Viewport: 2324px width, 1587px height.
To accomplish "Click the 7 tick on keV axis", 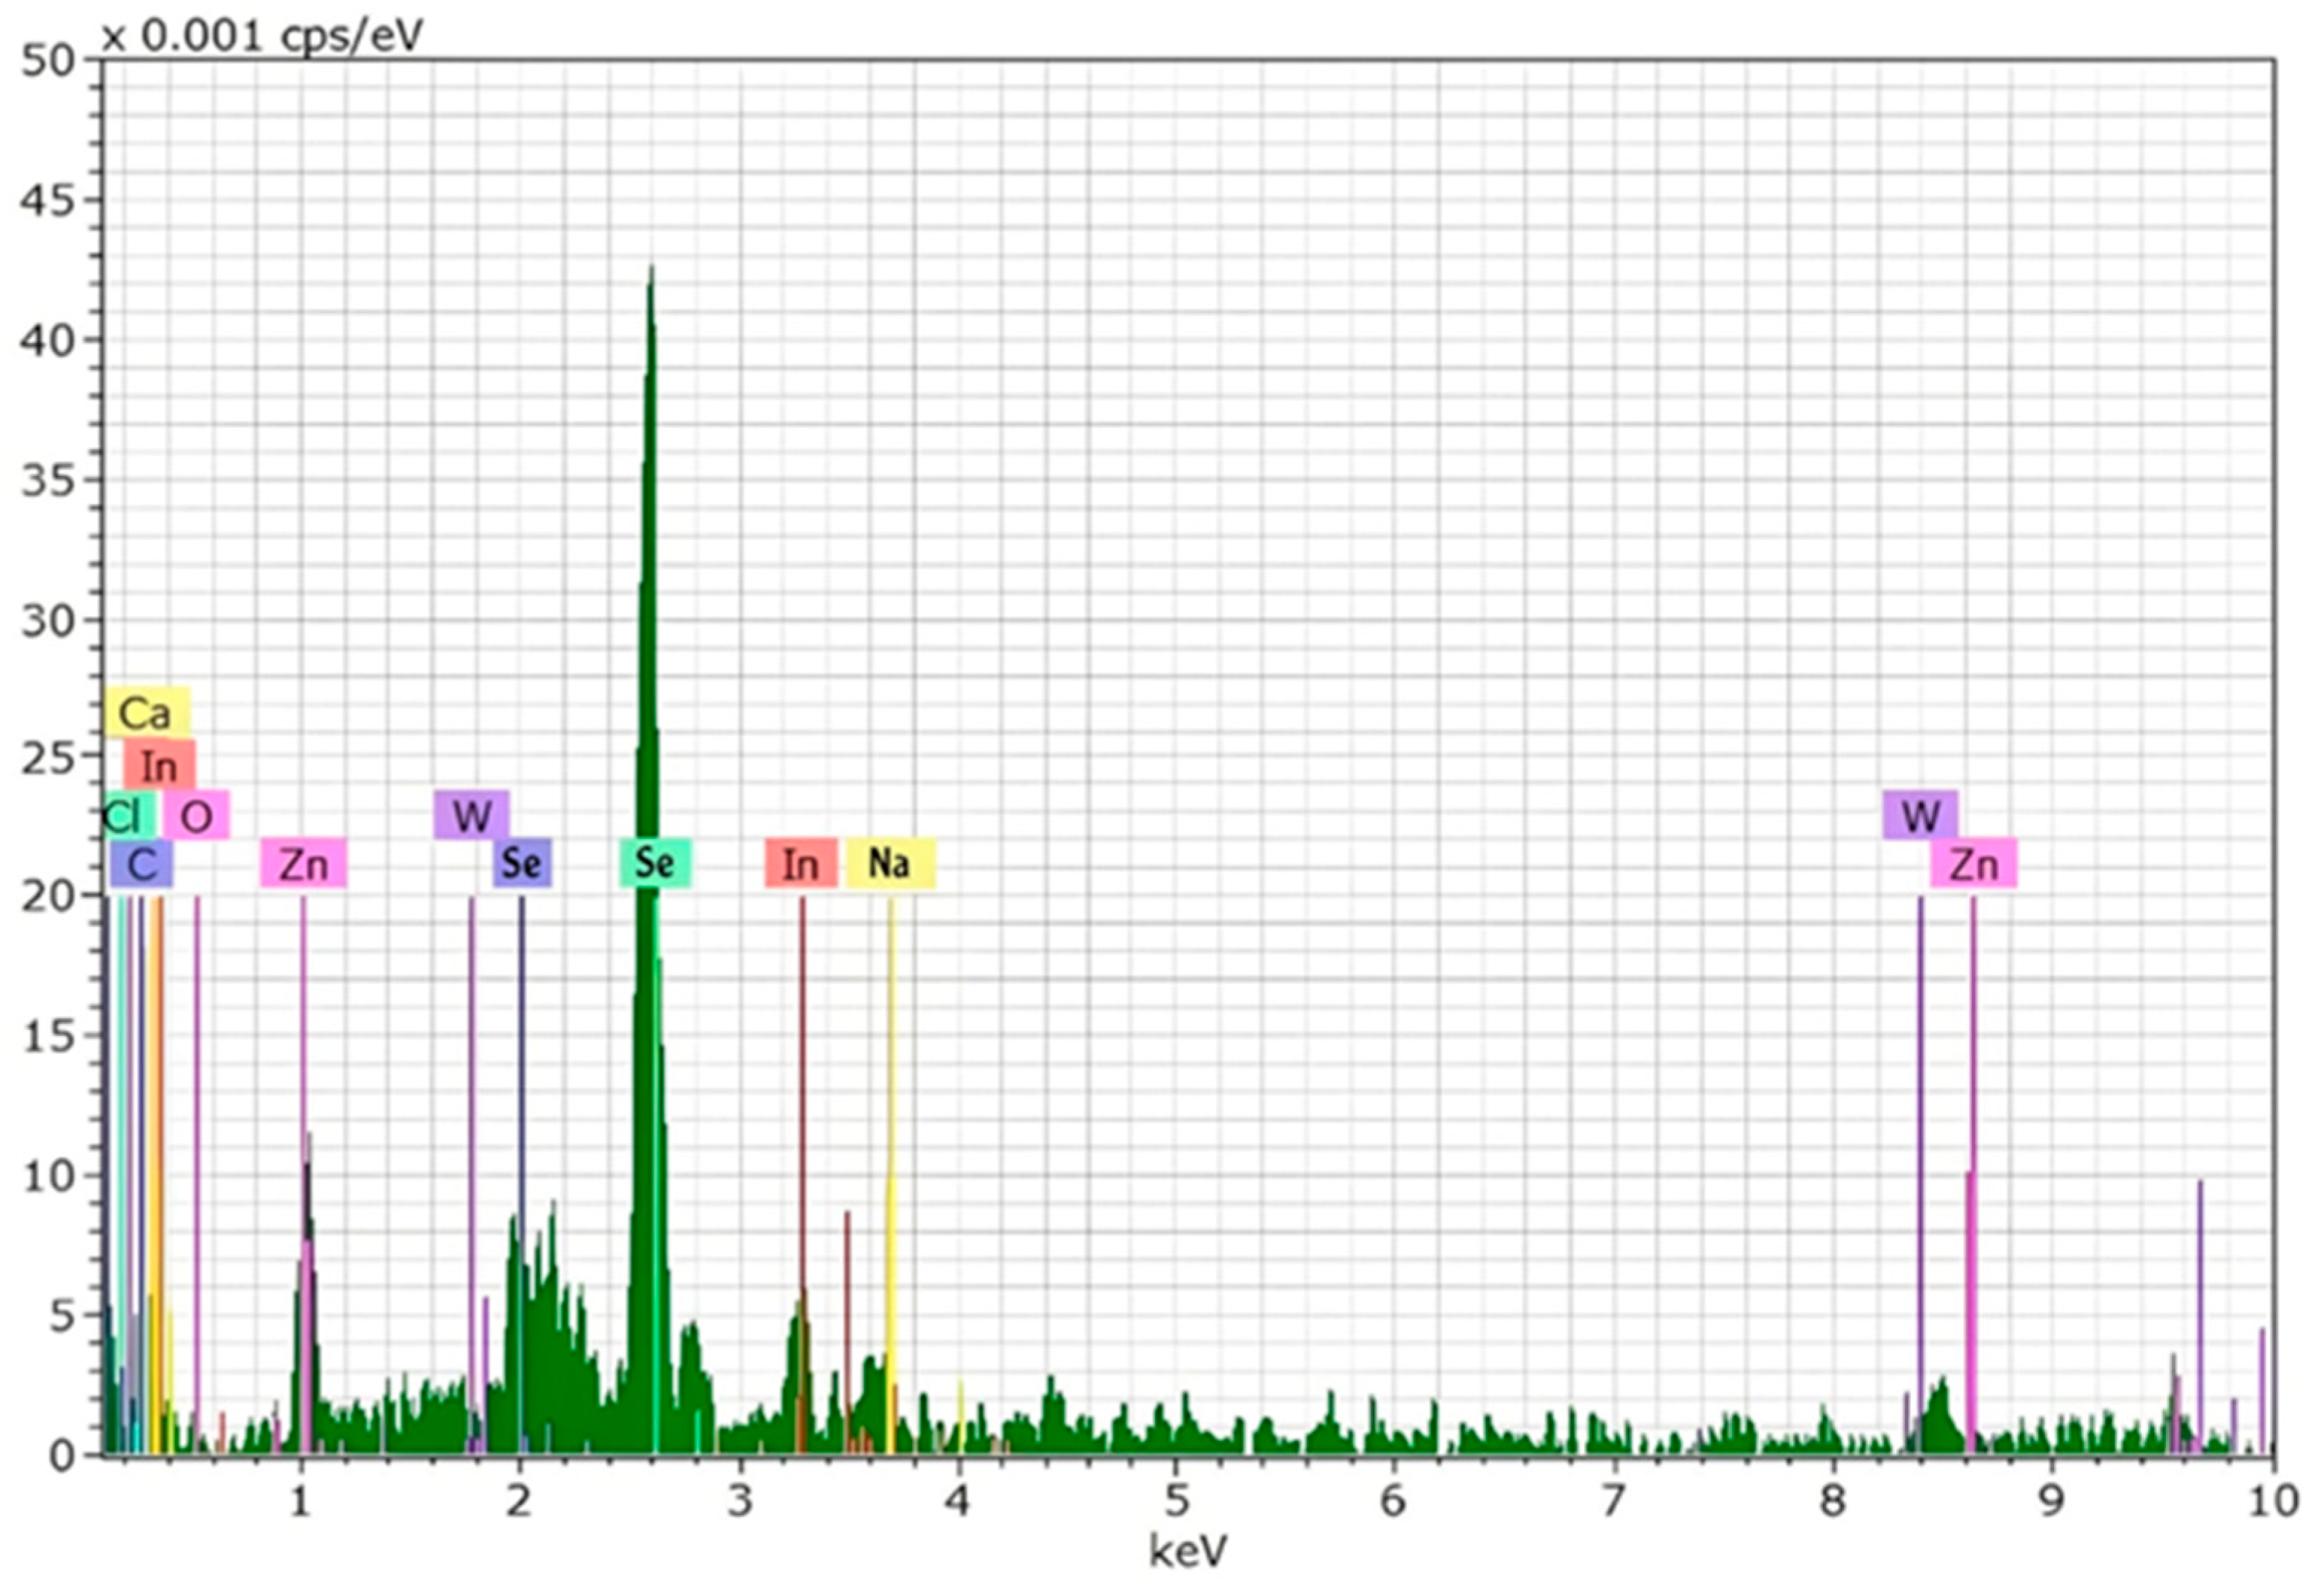I will [x=1613, y=1502].
